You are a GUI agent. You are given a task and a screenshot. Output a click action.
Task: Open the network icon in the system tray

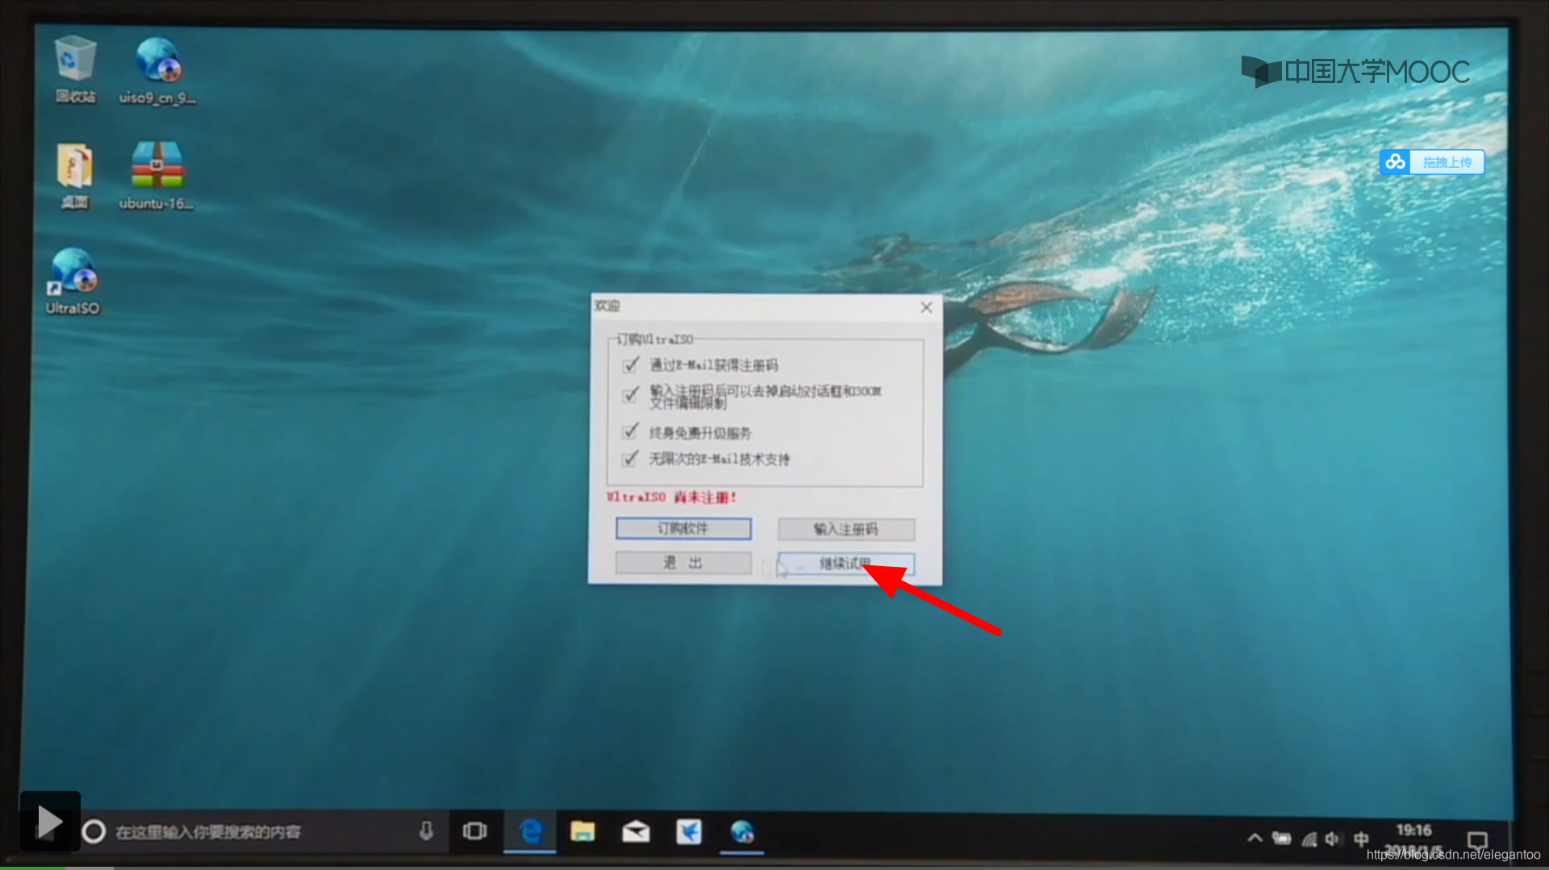click(x=1309, y=839)
